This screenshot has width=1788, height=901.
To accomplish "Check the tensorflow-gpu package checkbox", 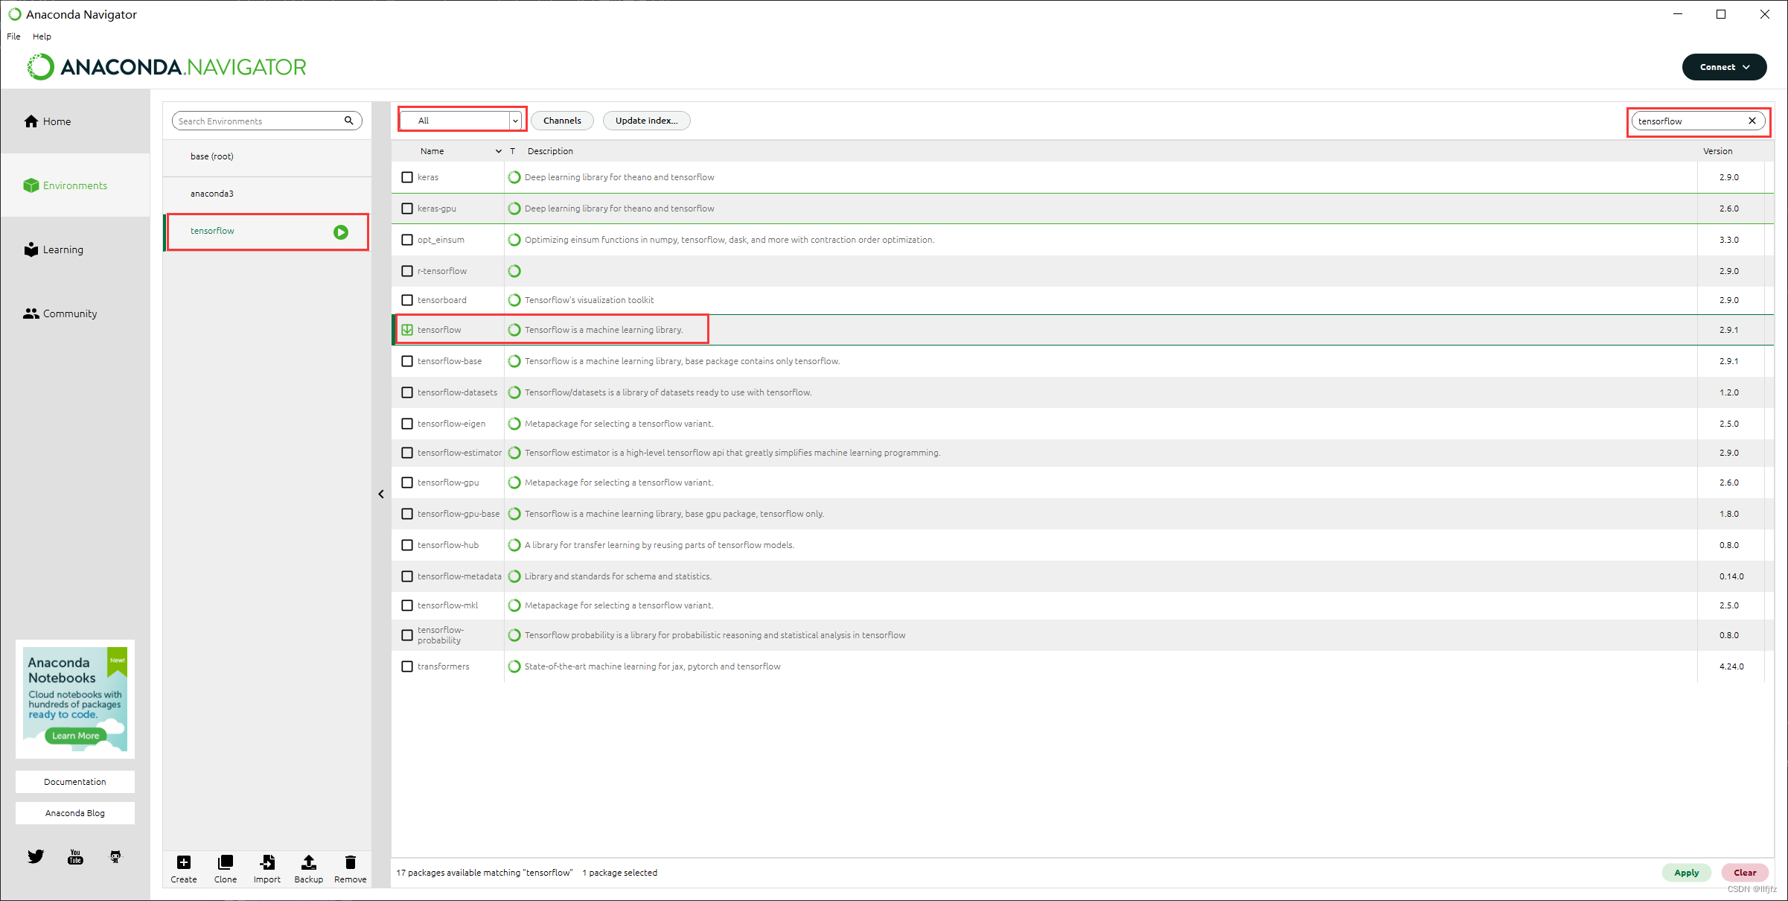I will click(x=407, y=483).
